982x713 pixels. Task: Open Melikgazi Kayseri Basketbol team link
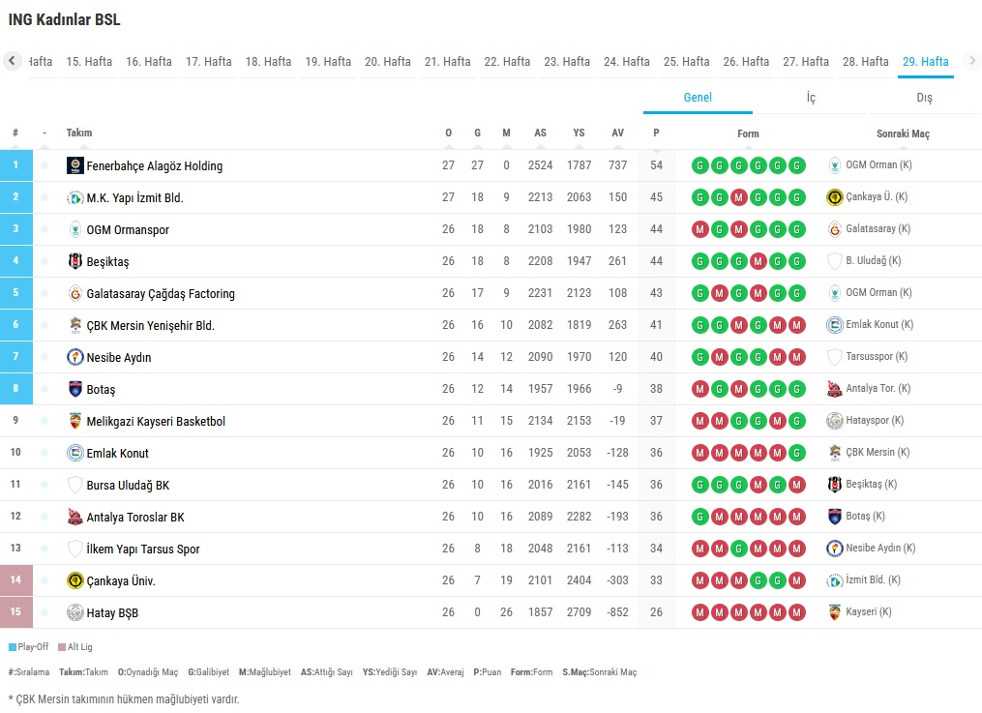pyautogui.click(x=156, y=421)
